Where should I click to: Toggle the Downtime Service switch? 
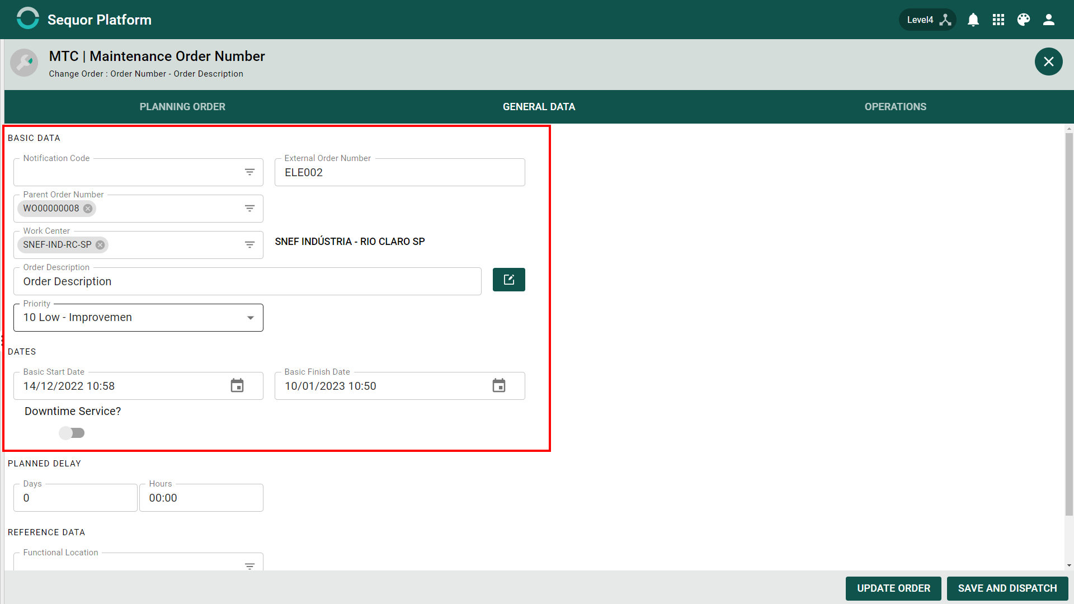pyautogui.click(x=72, y=433)
